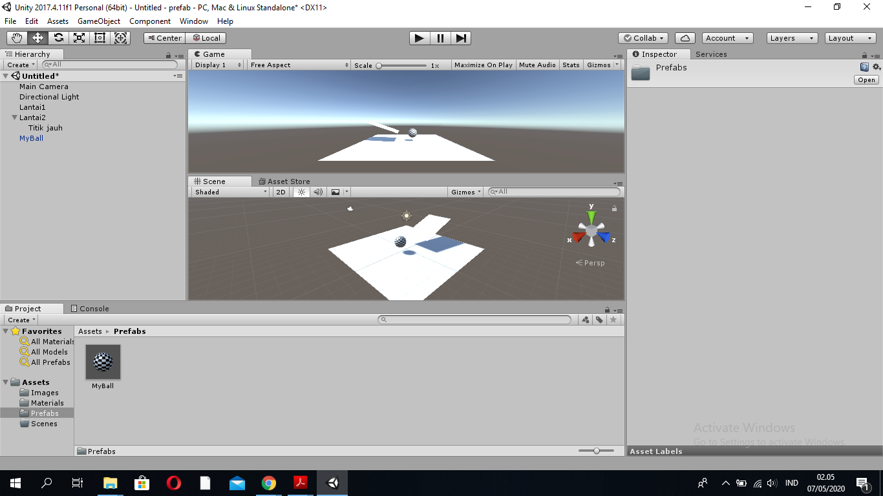Screen dimensions: 883x496
Task: Open the GameObject menu
Action: click(x=99, y=21)
